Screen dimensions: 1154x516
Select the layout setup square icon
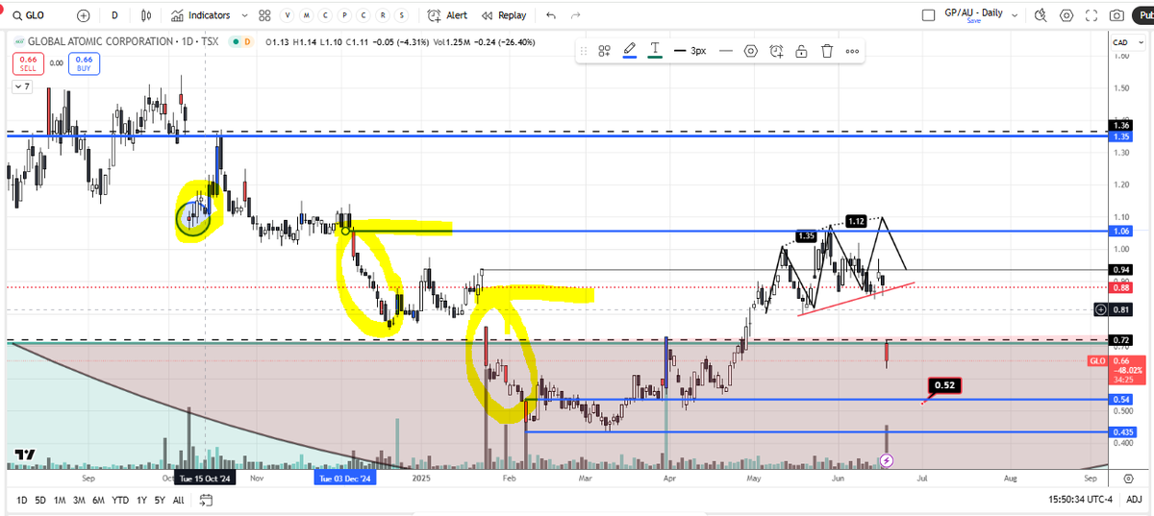pyautogui.click(x=928, y=15)
